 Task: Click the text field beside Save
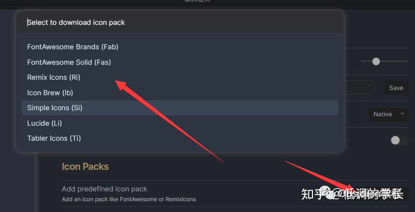point(359,88)
